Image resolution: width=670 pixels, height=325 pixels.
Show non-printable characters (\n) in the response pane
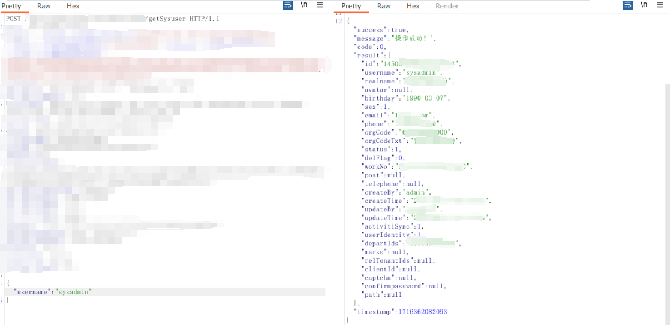[644, 5]
